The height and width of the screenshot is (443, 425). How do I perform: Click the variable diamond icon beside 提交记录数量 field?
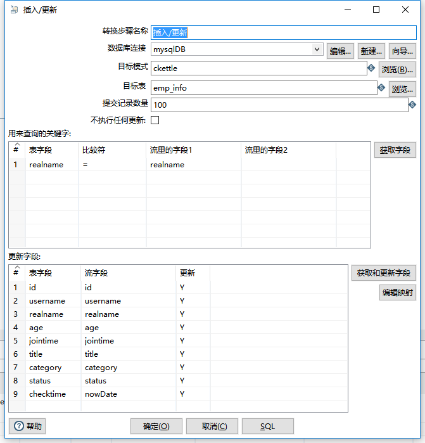tap(412, 105)
